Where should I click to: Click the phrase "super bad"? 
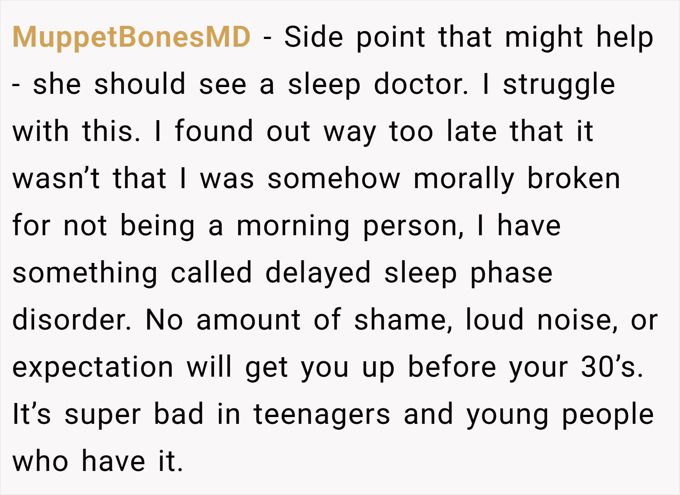(134, 415)
